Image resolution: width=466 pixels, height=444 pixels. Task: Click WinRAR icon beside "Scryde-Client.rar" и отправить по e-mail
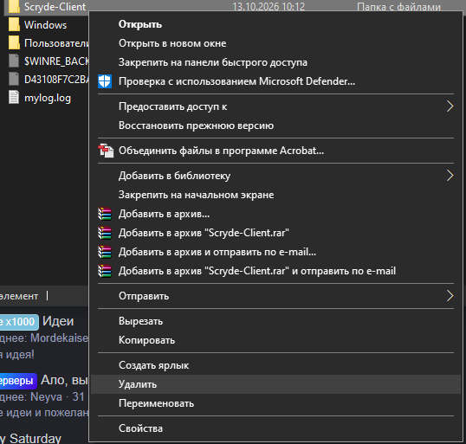click(x=105, y=271)
